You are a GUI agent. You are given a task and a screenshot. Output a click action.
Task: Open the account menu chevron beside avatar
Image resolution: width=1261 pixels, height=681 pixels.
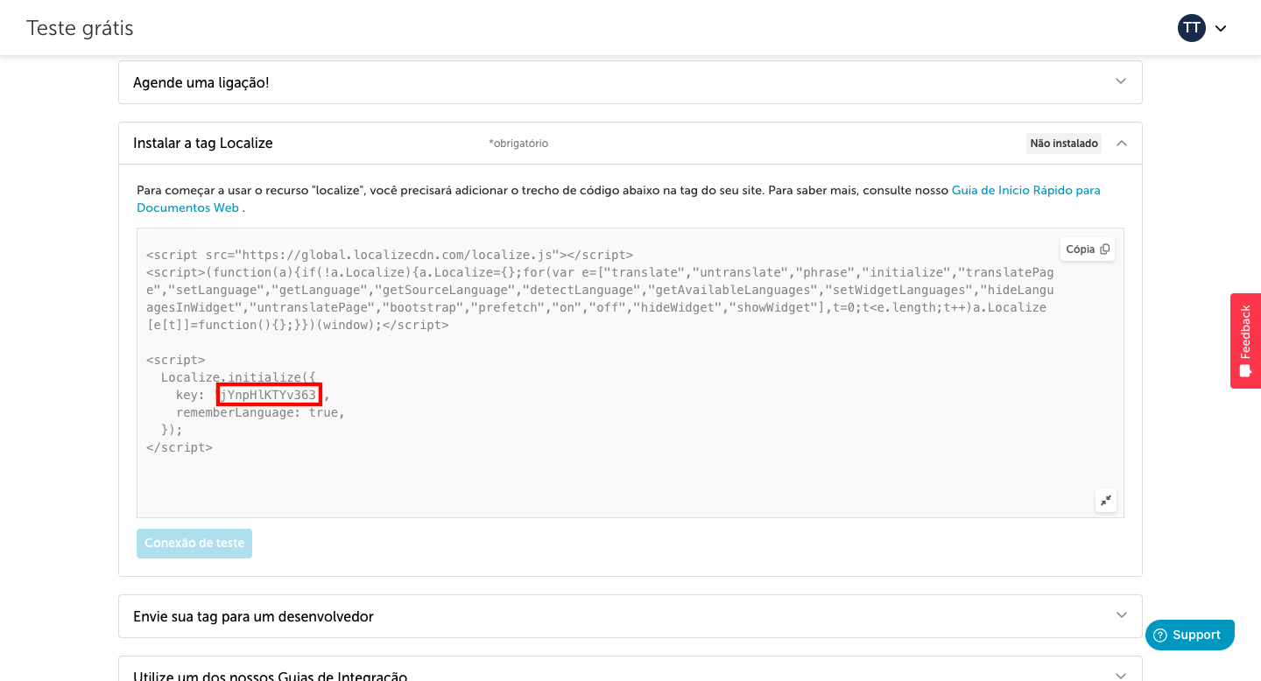pos(1221,28)
